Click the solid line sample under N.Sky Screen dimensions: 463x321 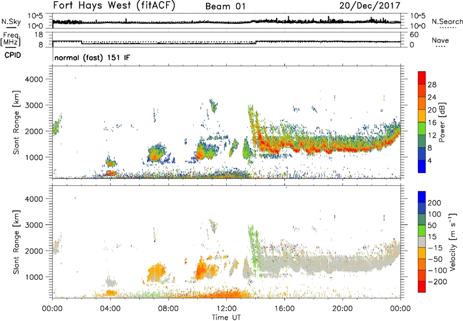click(11, 27)
